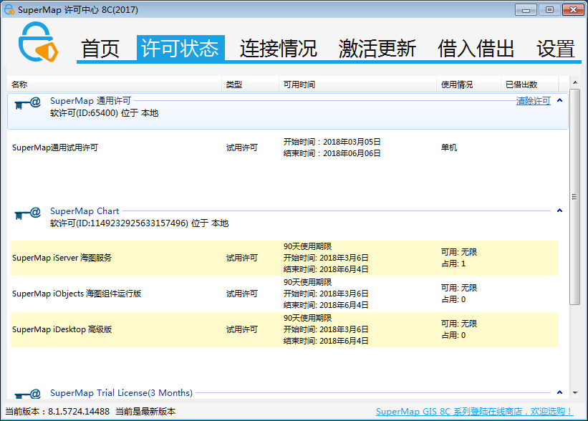Select the SuperMap iDesktop 高级版 row

pos(284,329)
